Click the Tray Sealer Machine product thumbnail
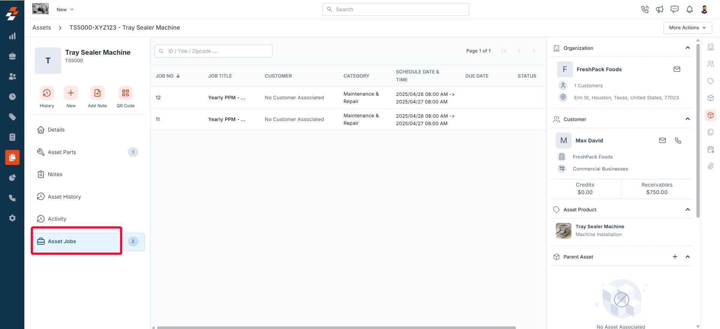The image size is (720, 329). point(564,231)
